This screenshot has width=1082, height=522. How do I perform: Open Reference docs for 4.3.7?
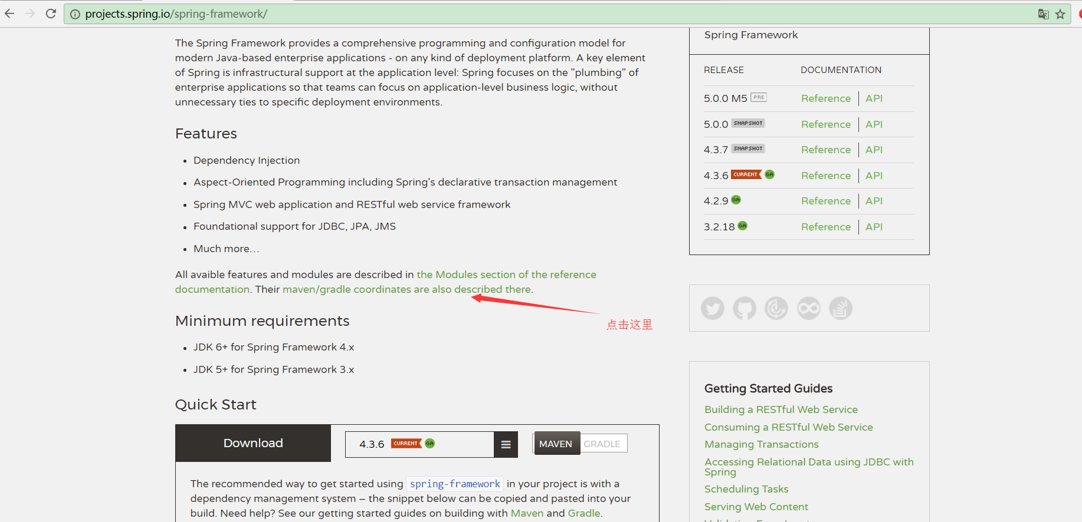pyautogui.click(x=826, y=150)
